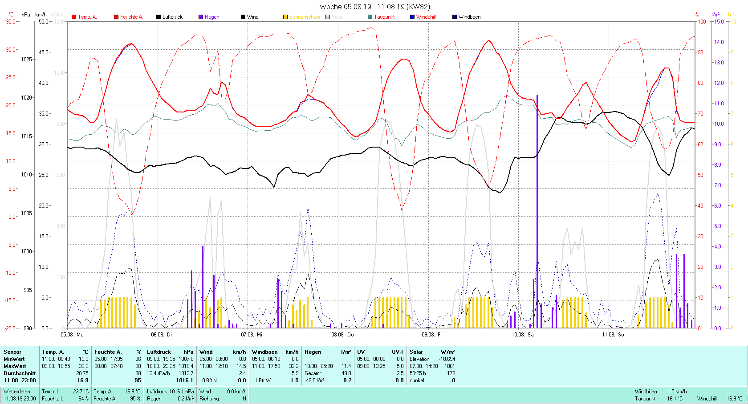Click the blue Windchill legend swatch
Image resolution: width=748 pixels, height=404 pixels.
point(412,17)
